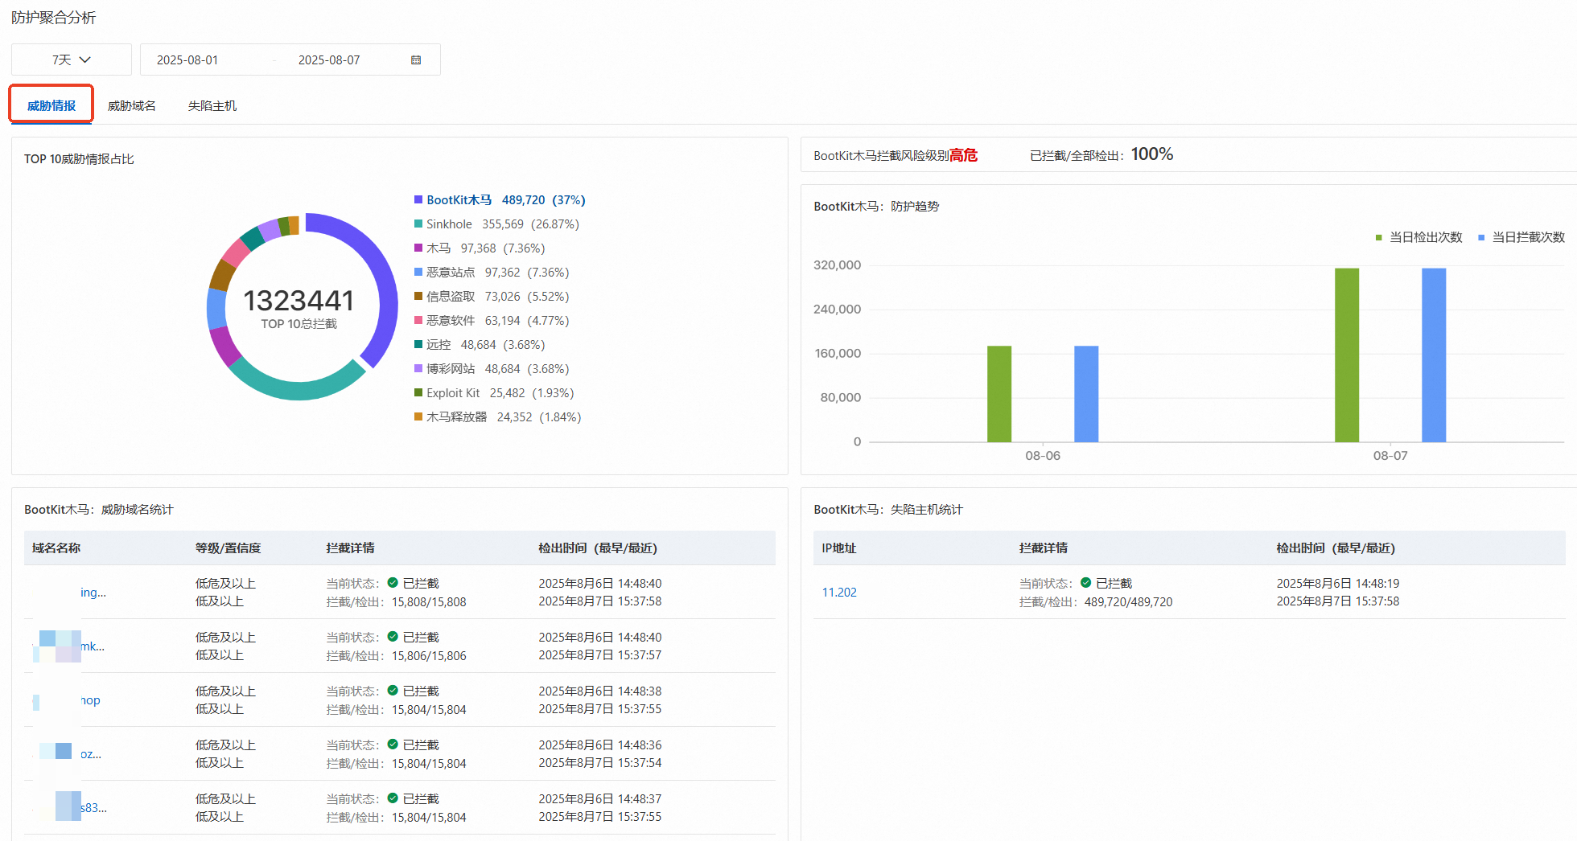1577x841 pixels.
Task: Click the 域名名称 column header
Action: coord(56,548)
